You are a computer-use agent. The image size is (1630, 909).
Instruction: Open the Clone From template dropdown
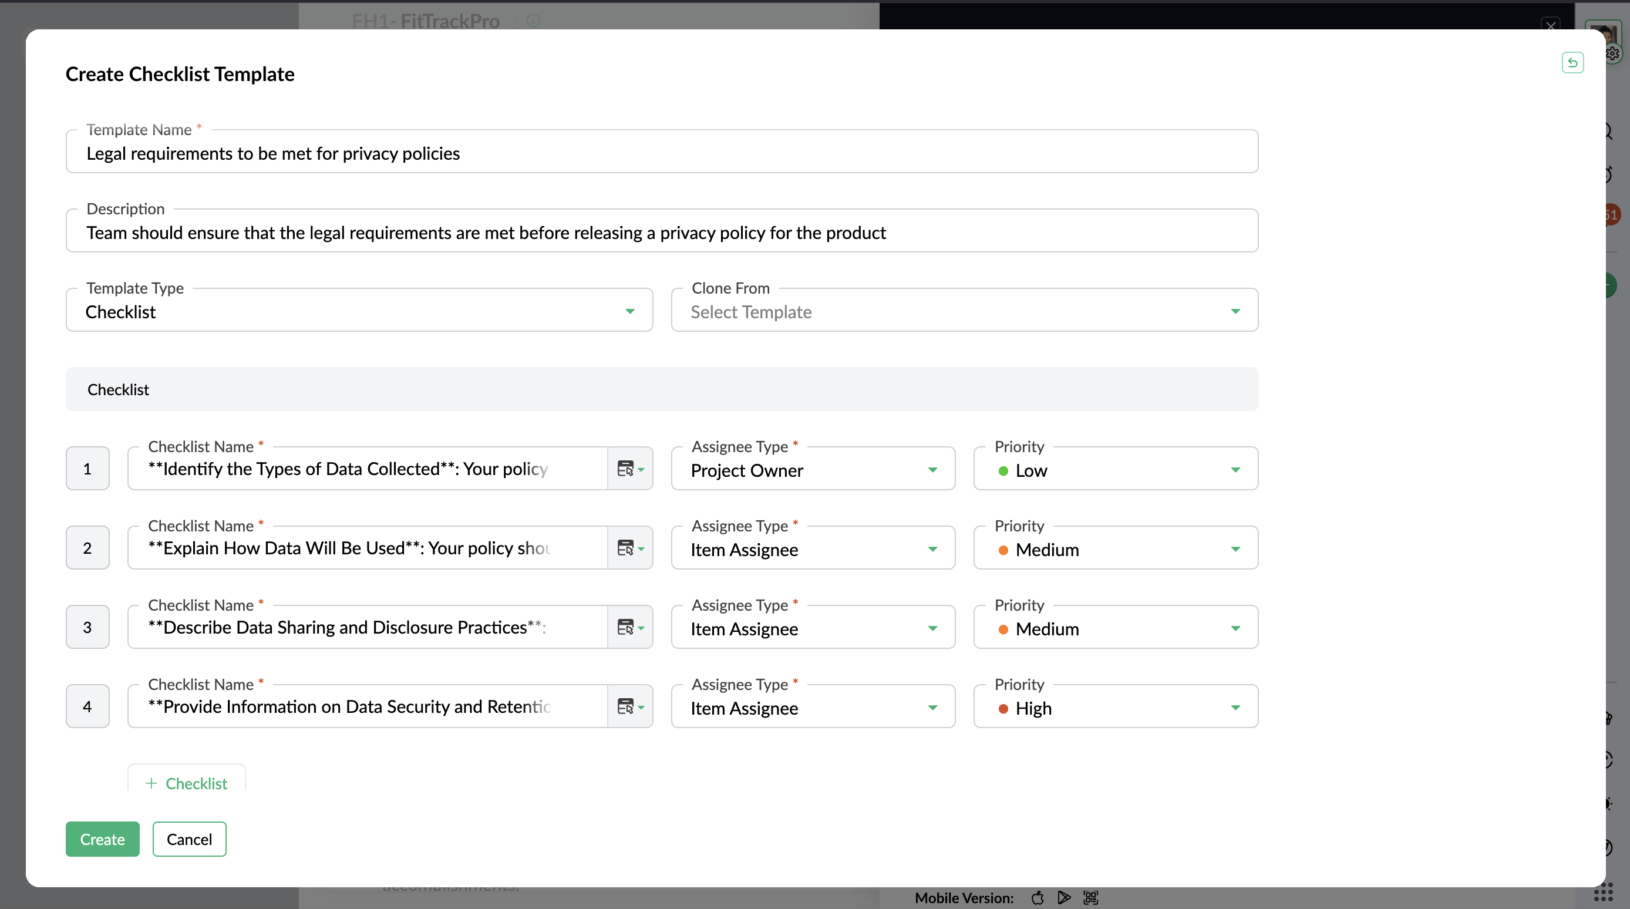click(964, 311)
